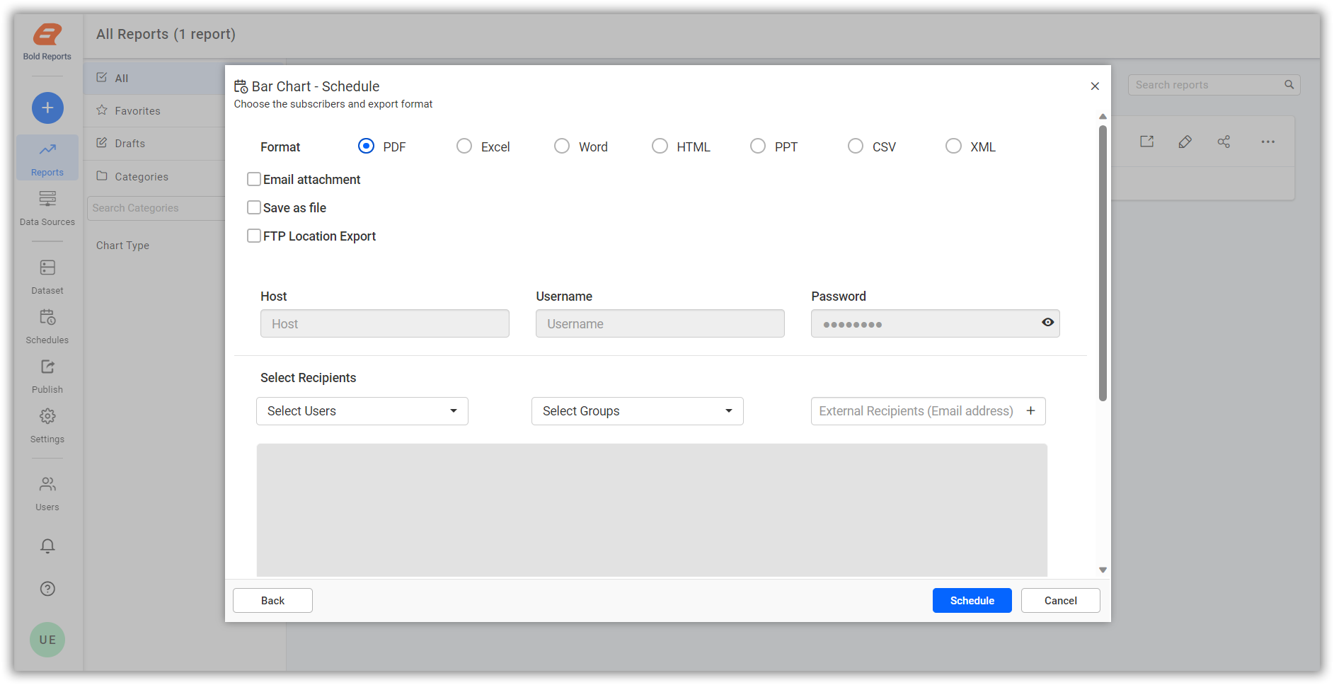This screenshot has height=685, width=1334.
Task: Click inside the Host input field
Action: pyautogui.click(x=384, y=323)
